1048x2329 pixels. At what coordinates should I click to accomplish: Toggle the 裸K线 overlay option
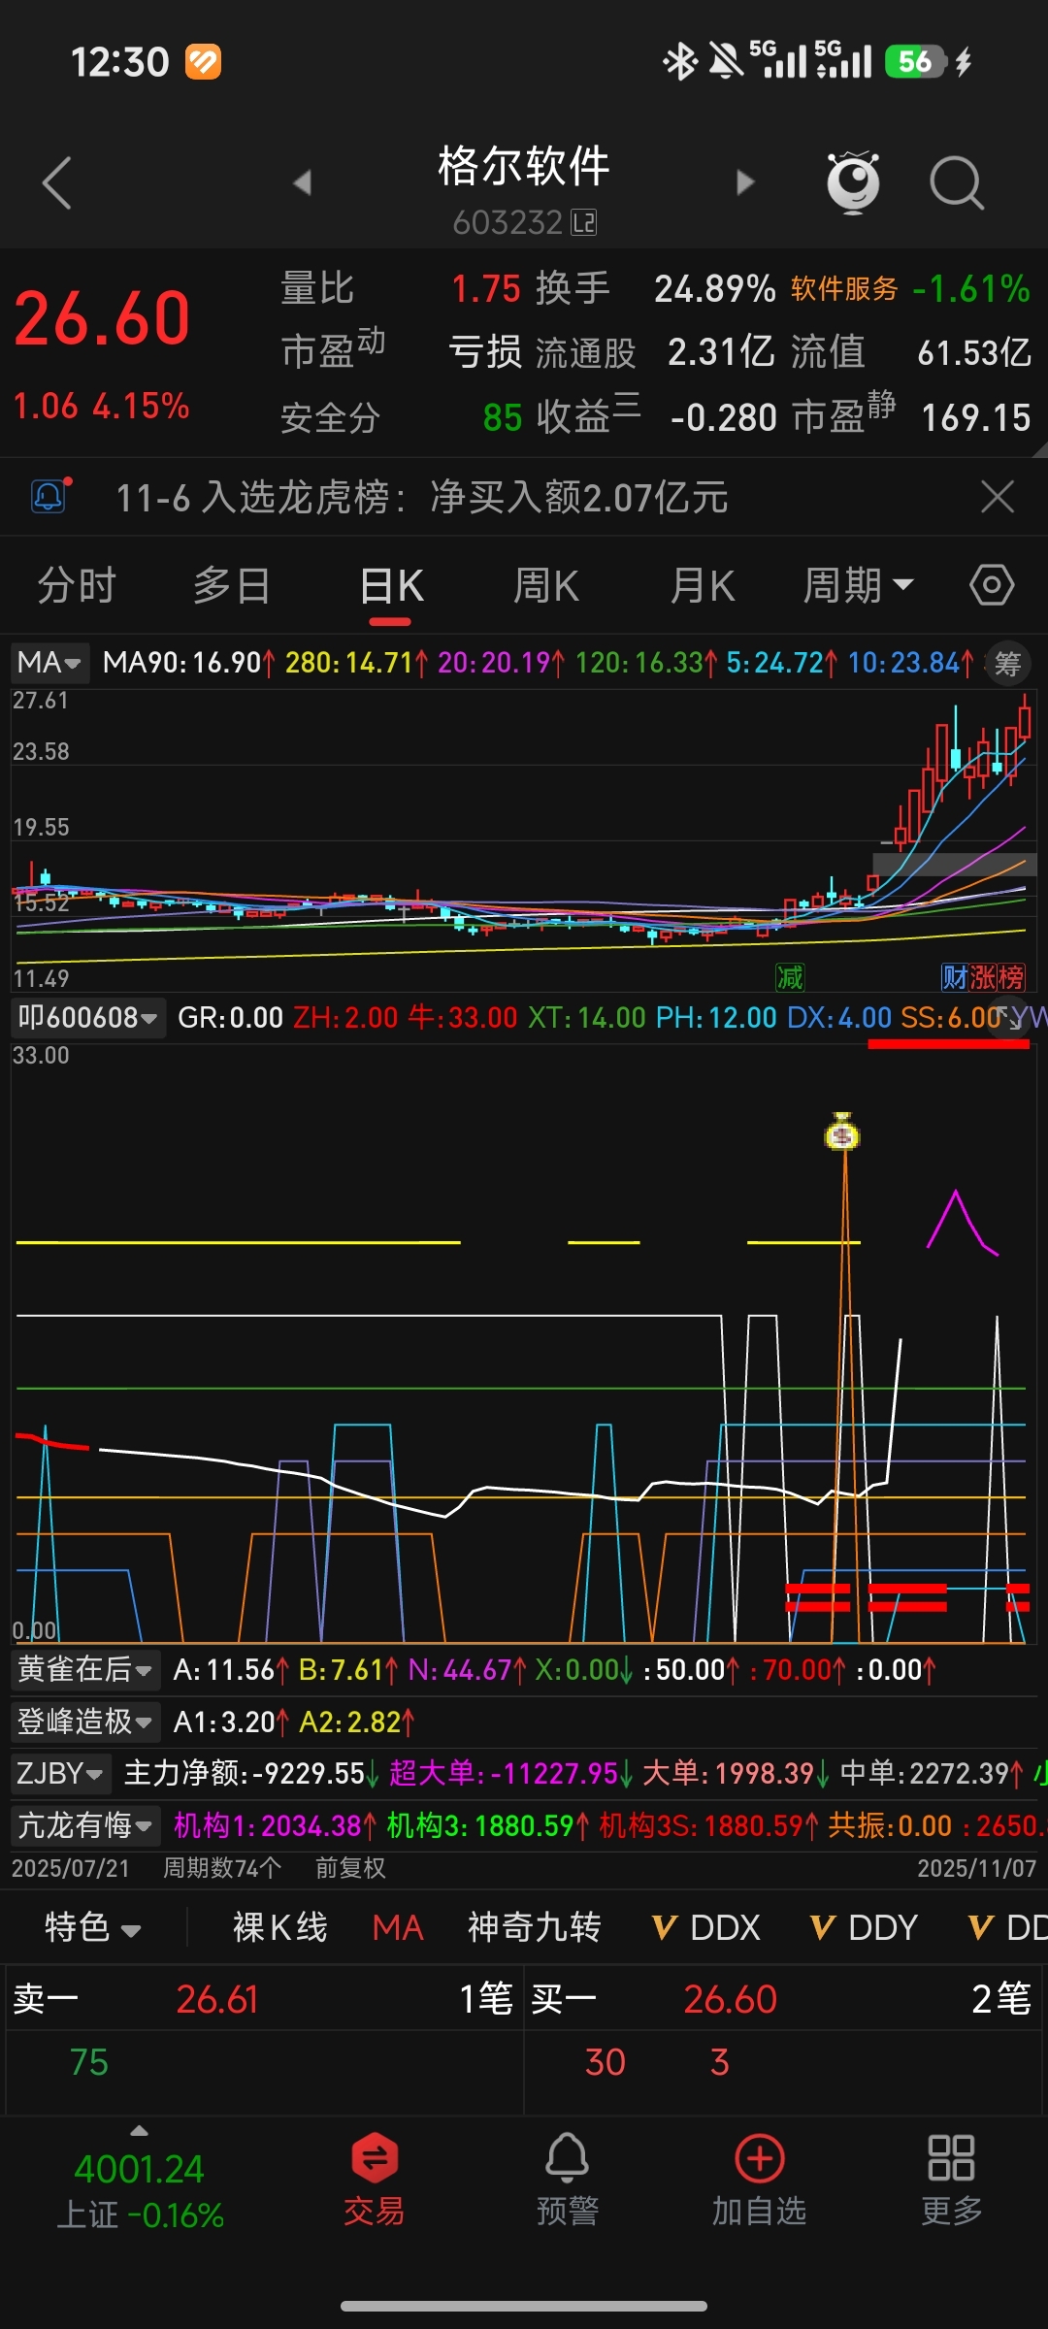tap(280, 1927)
